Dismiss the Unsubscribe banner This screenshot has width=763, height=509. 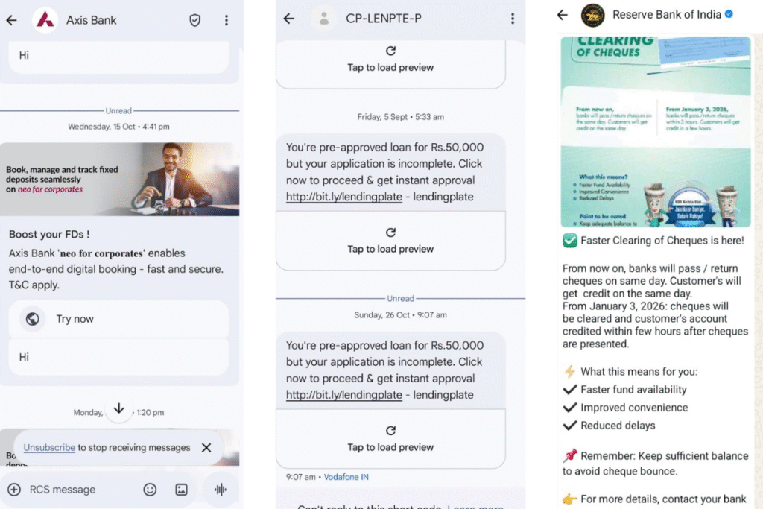pyautogui.click(x=206, y=448)
